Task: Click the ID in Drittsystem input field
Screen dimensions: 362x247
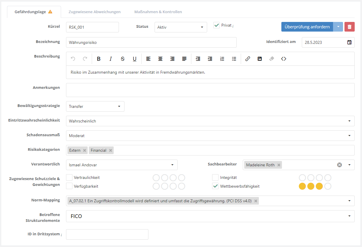Action: [x=107, y=234]
